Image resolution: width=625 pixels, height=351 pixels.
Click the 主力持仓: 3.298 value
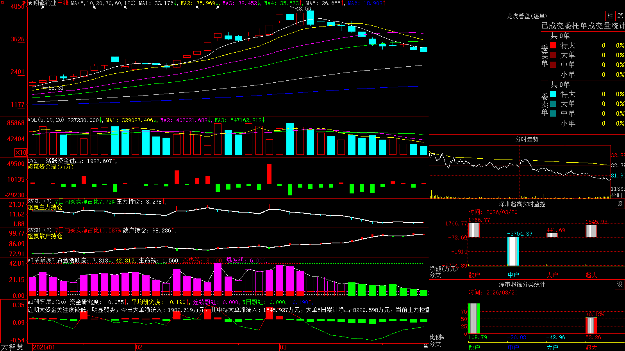point(141,202)
